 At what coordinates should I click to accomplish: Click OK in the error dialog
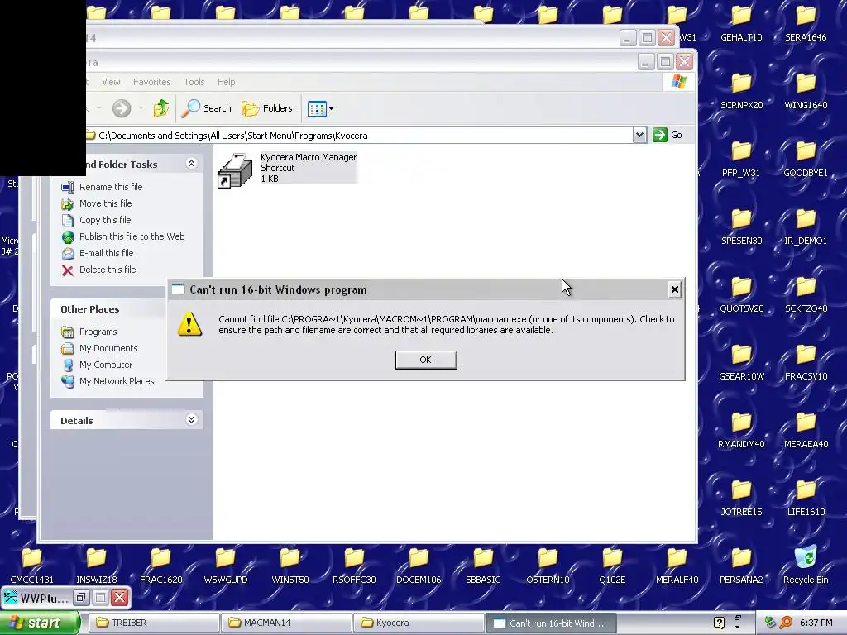pos(426,360)
